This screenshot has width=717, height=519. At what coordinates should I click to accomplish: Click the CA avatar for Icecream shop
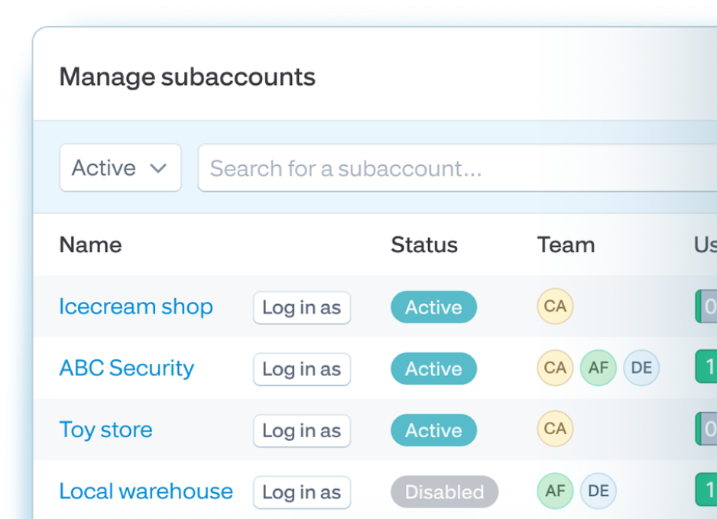point(555,307)
